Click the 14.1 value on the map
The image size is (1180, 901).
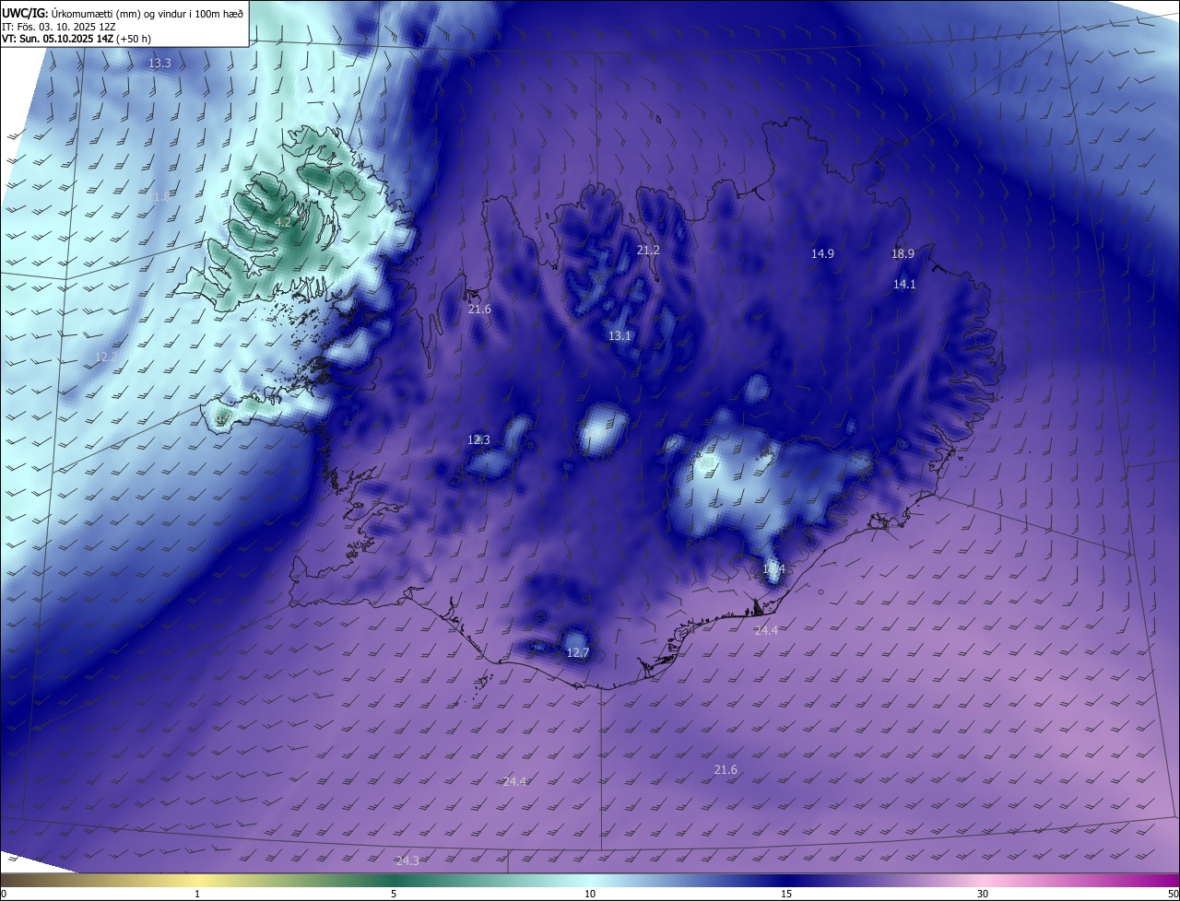[904, 285]
